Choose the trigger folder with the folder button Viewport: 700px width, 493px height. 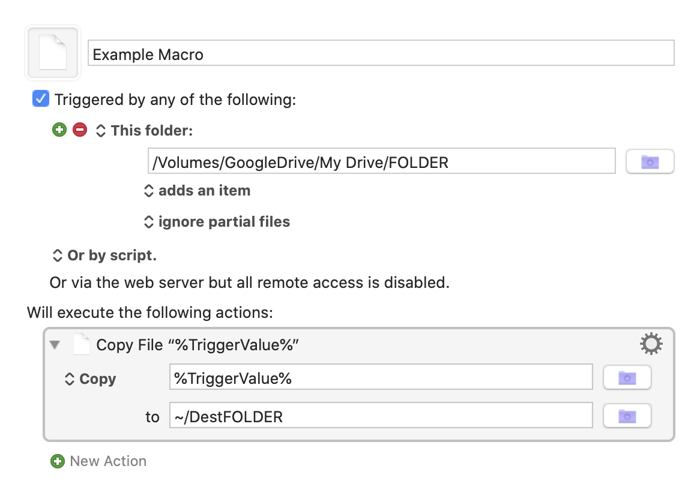(650, 162)
